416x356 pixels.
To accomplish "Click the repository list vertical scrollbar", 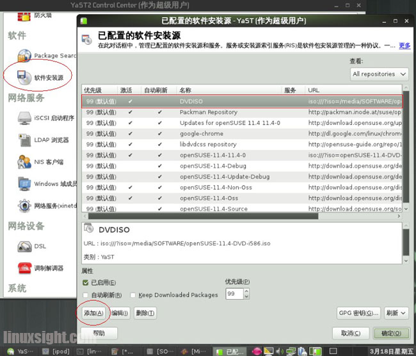I will pyautogui.click(x=406, y=148).
